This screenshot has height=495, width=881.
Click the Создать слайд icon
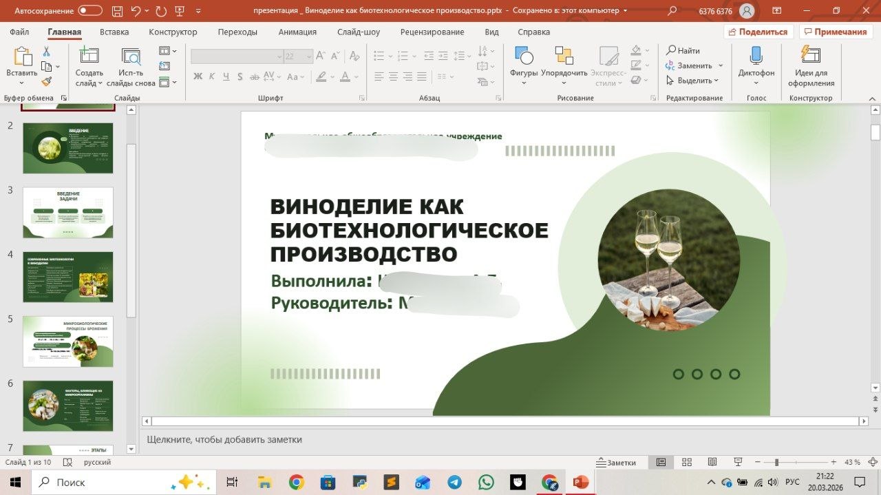[89, 56]
